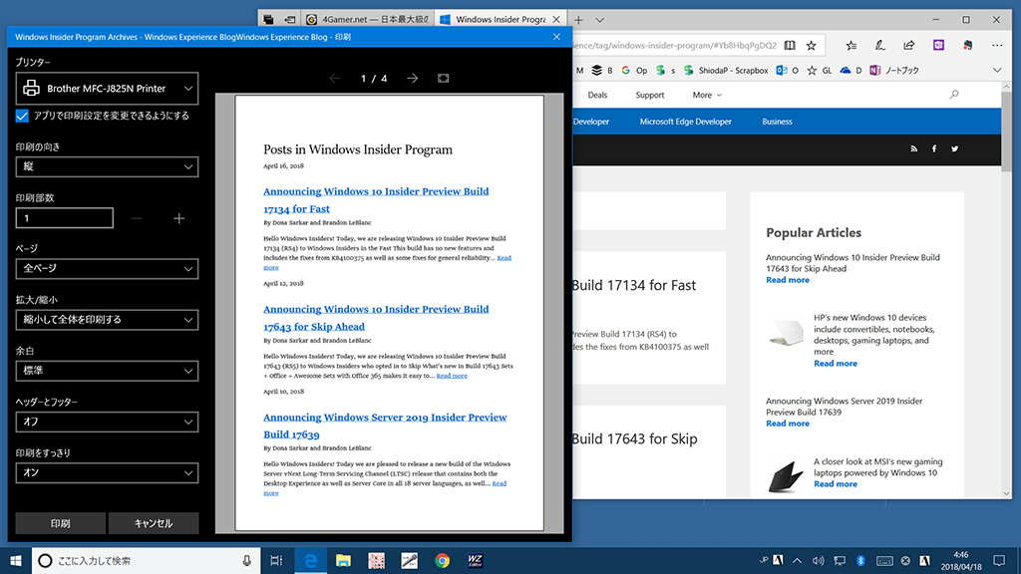Open the Deals menu item on the blog
This screenshot has height=574, width=1021.
[597, 95]
